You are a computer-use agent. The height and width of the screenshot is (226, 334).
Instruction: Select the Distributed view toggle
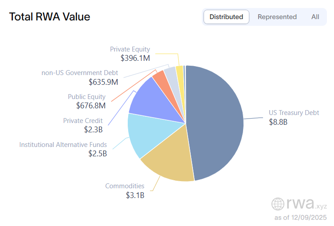pos(226,17)
